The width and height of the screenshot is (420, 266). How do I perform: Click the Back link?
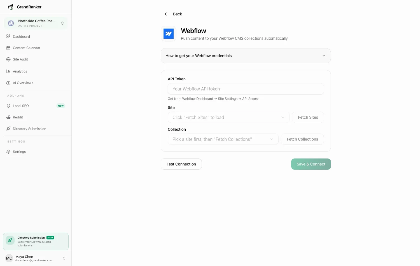[x=177, y=14]
